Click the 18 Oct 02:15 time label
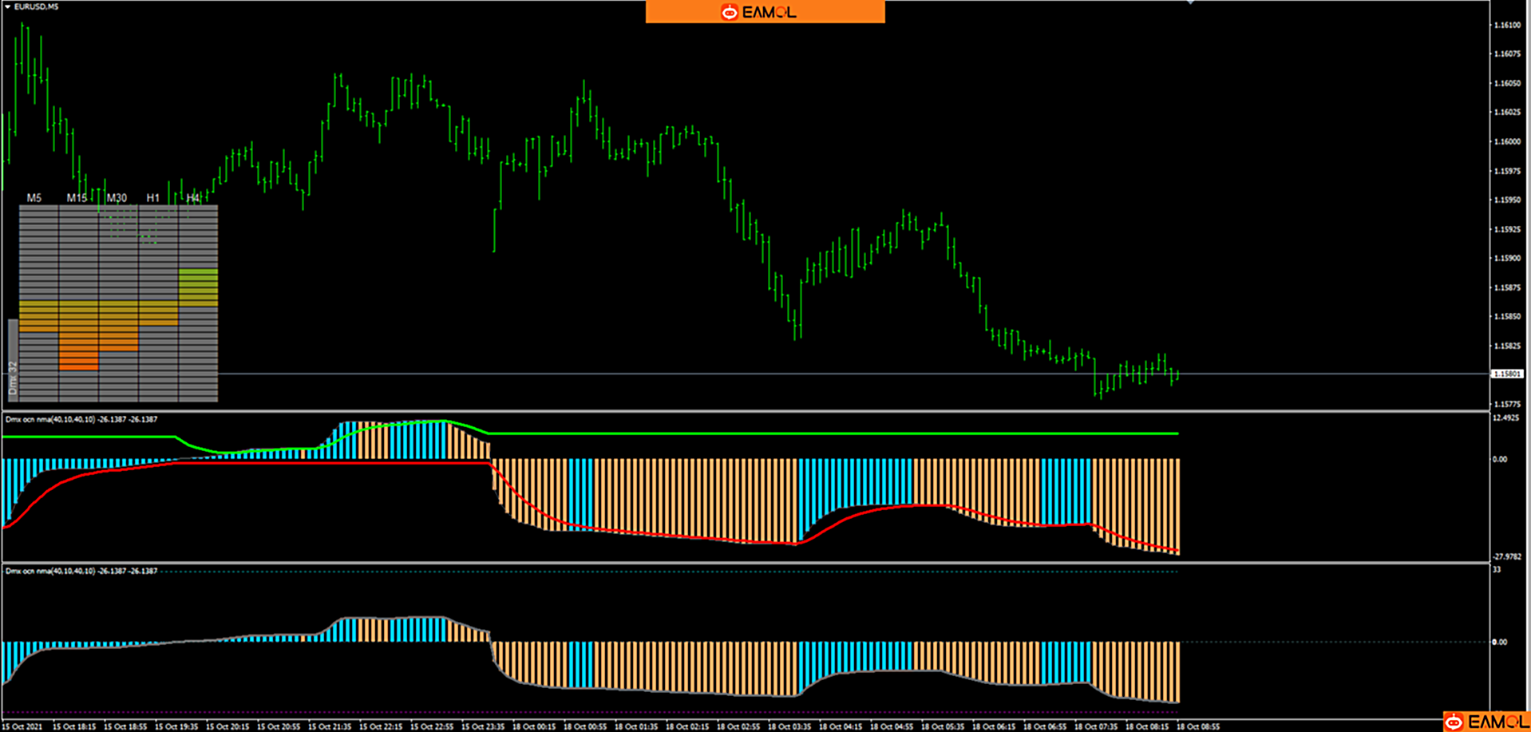Viewport: 1531px width, 732px height. tap(687, 726)
